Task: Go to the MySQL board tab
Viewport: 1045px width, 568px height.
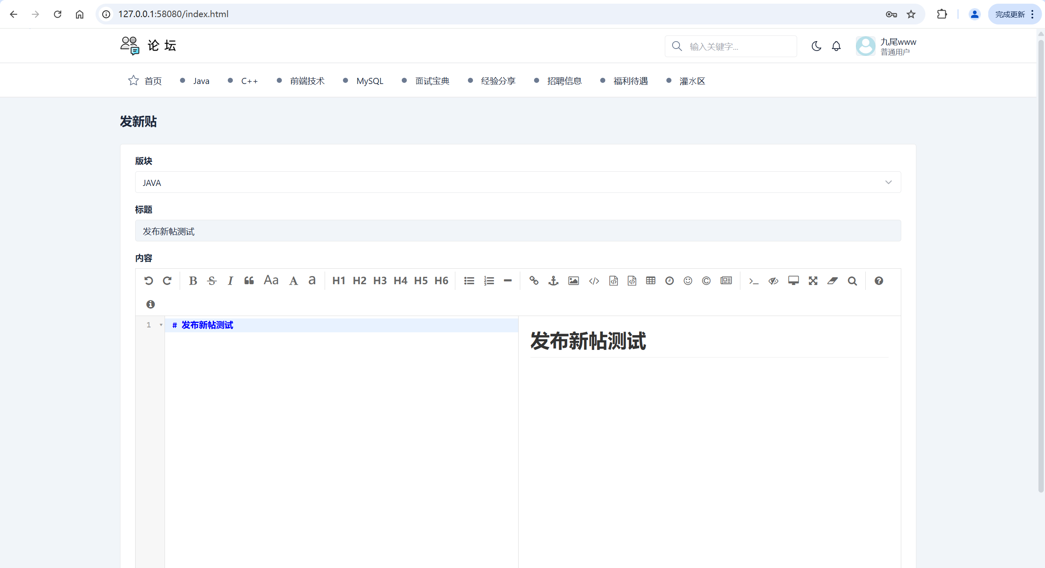Action: 369,81
